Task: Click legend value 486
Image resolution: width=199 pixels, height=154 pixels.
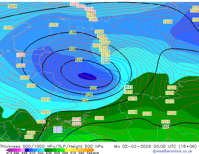Action: click(x=16, y=153)
